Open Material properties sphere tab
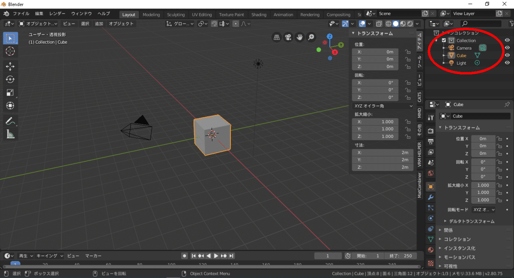The width and height of the screenshot is (514, 278). click(x=430, y=250)
